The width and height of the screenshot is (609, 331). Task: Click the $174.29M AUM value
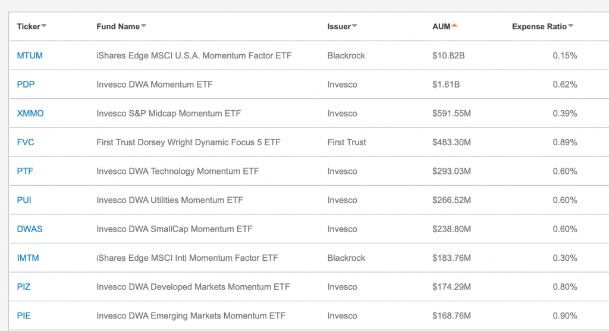point(451,287)
